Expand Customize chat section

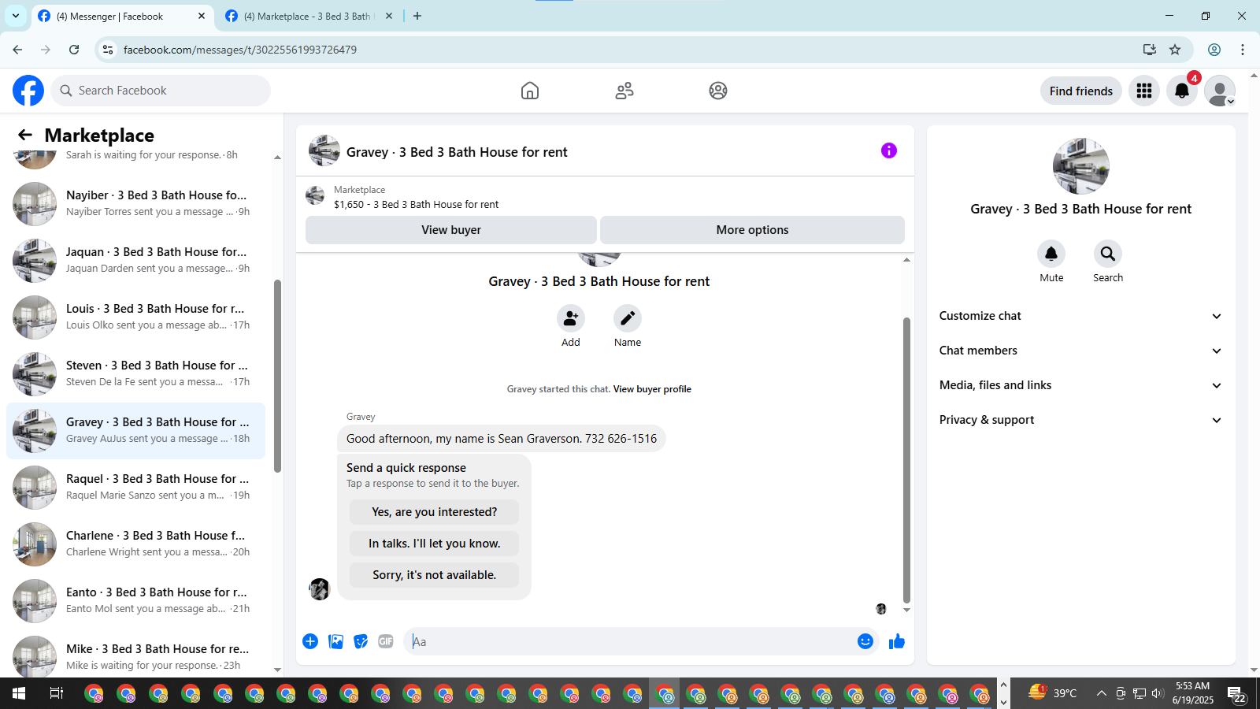click(x=1080, y=316)
